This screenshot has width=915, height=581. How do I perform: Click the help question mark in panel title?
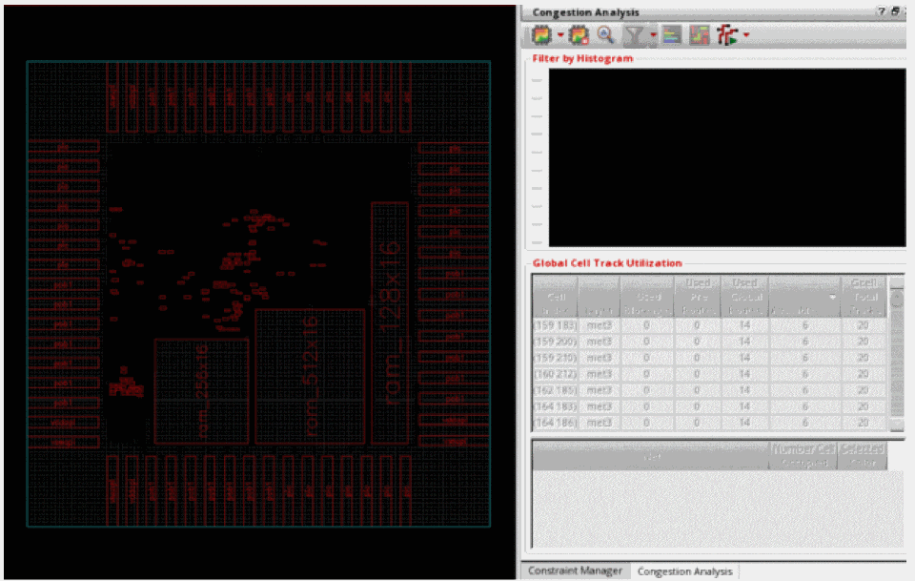(882, 11)
